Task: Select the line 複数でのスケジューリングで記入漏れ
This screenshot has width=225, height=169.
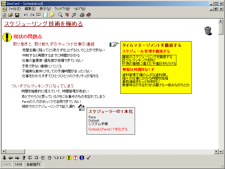Action: 48,106
